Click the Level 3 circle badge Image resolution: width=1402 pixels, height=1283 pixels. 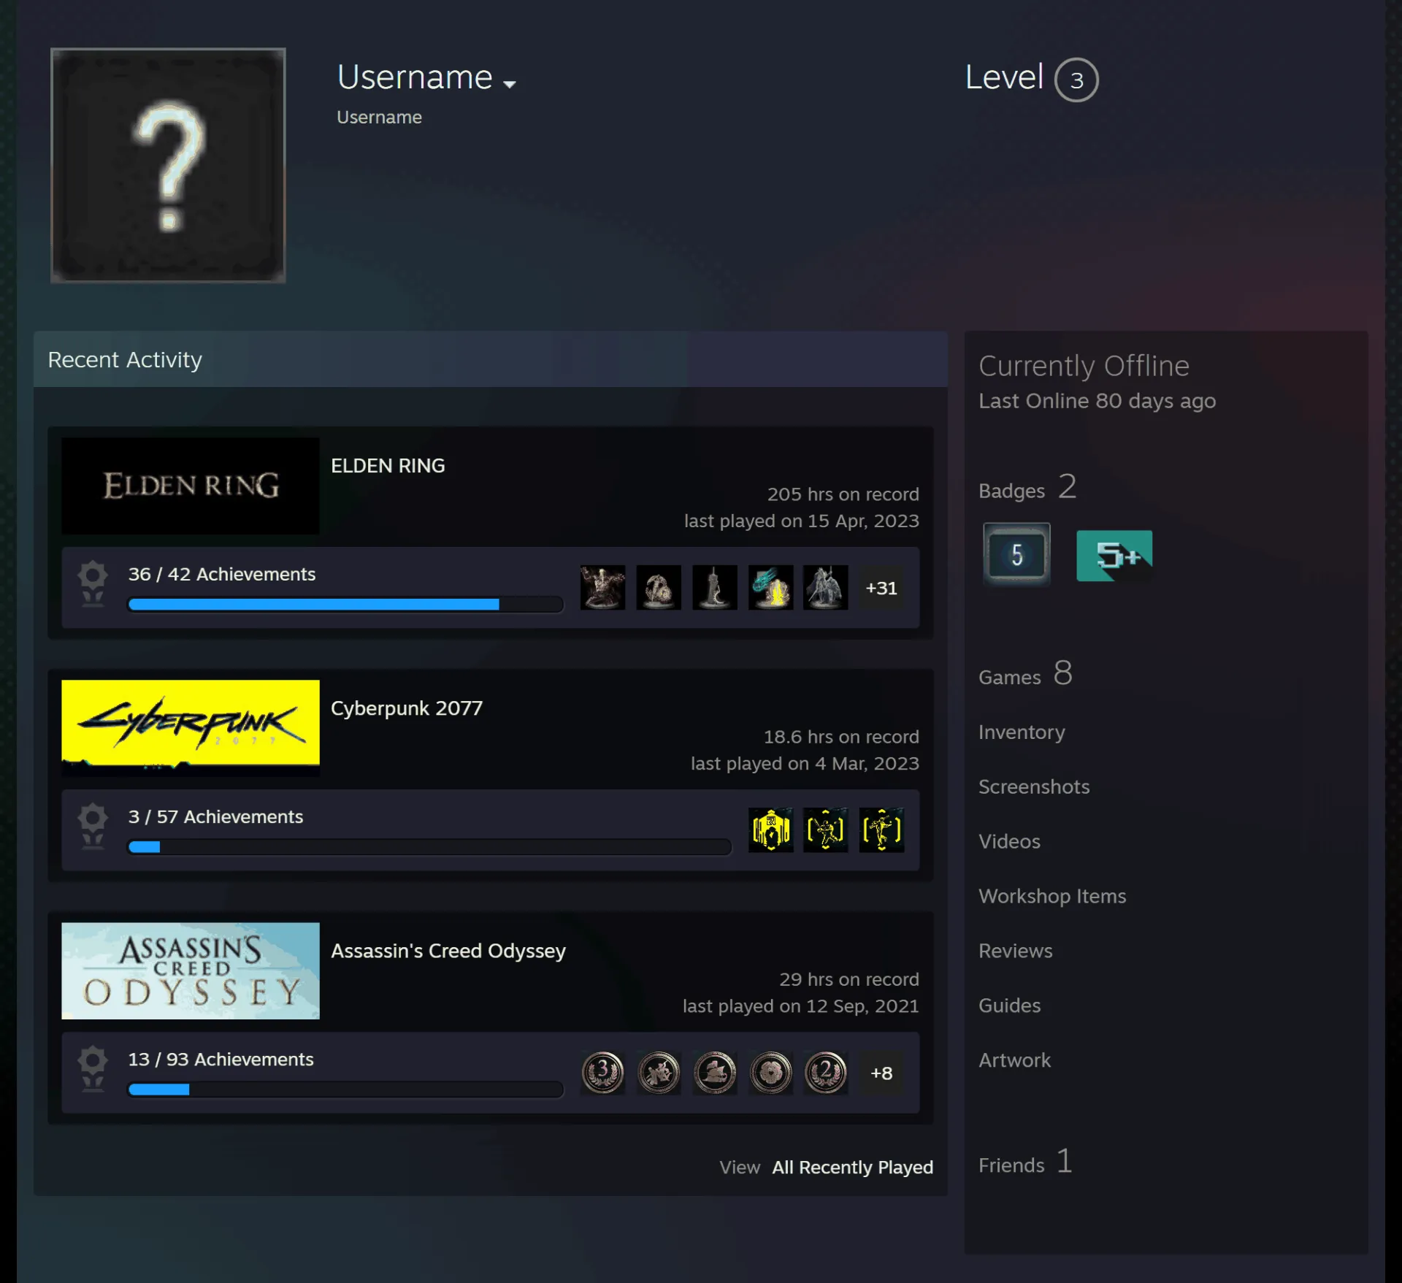[x=1076, y=80]
